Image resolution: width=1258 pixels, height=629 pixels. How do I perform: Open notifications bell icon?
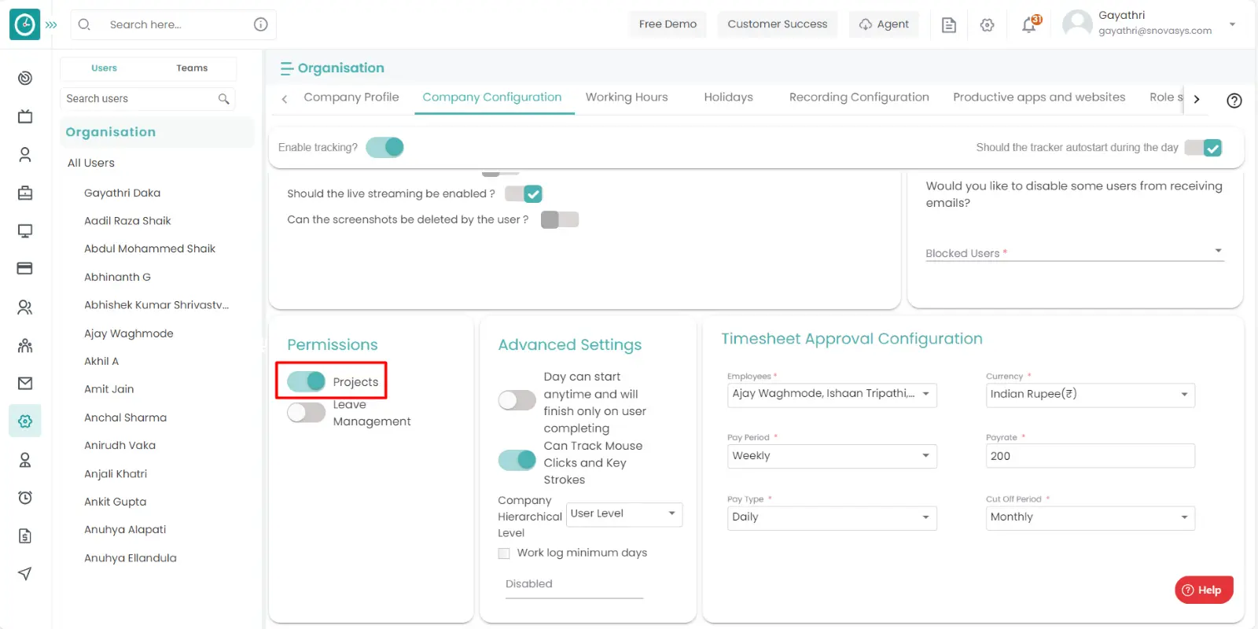(x=1029, y=24)
